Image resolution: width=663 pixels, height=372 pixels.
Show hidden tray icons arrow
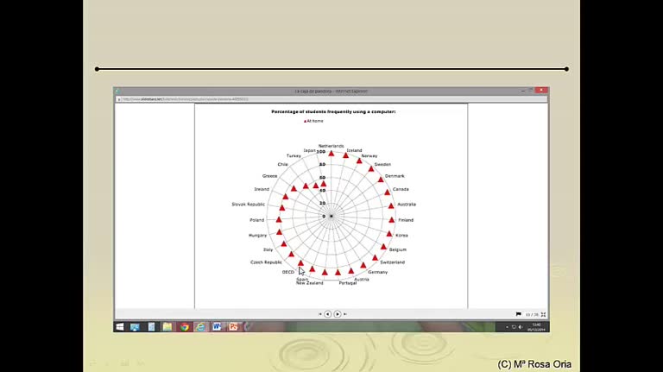(507, 327)
